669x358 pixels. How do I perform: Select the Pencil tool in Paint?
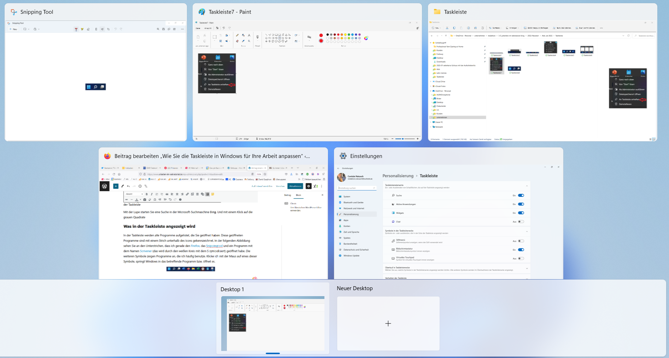(237, 35)
